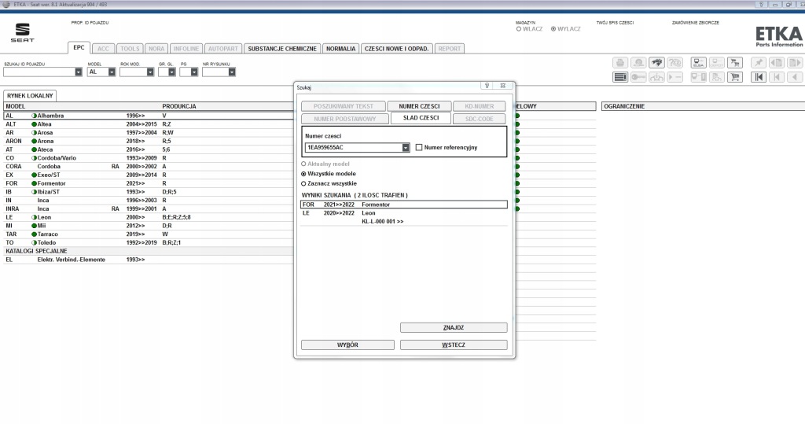Select the Ateca model row
Viewport: 805px width, 424px height.
[149, 149]
